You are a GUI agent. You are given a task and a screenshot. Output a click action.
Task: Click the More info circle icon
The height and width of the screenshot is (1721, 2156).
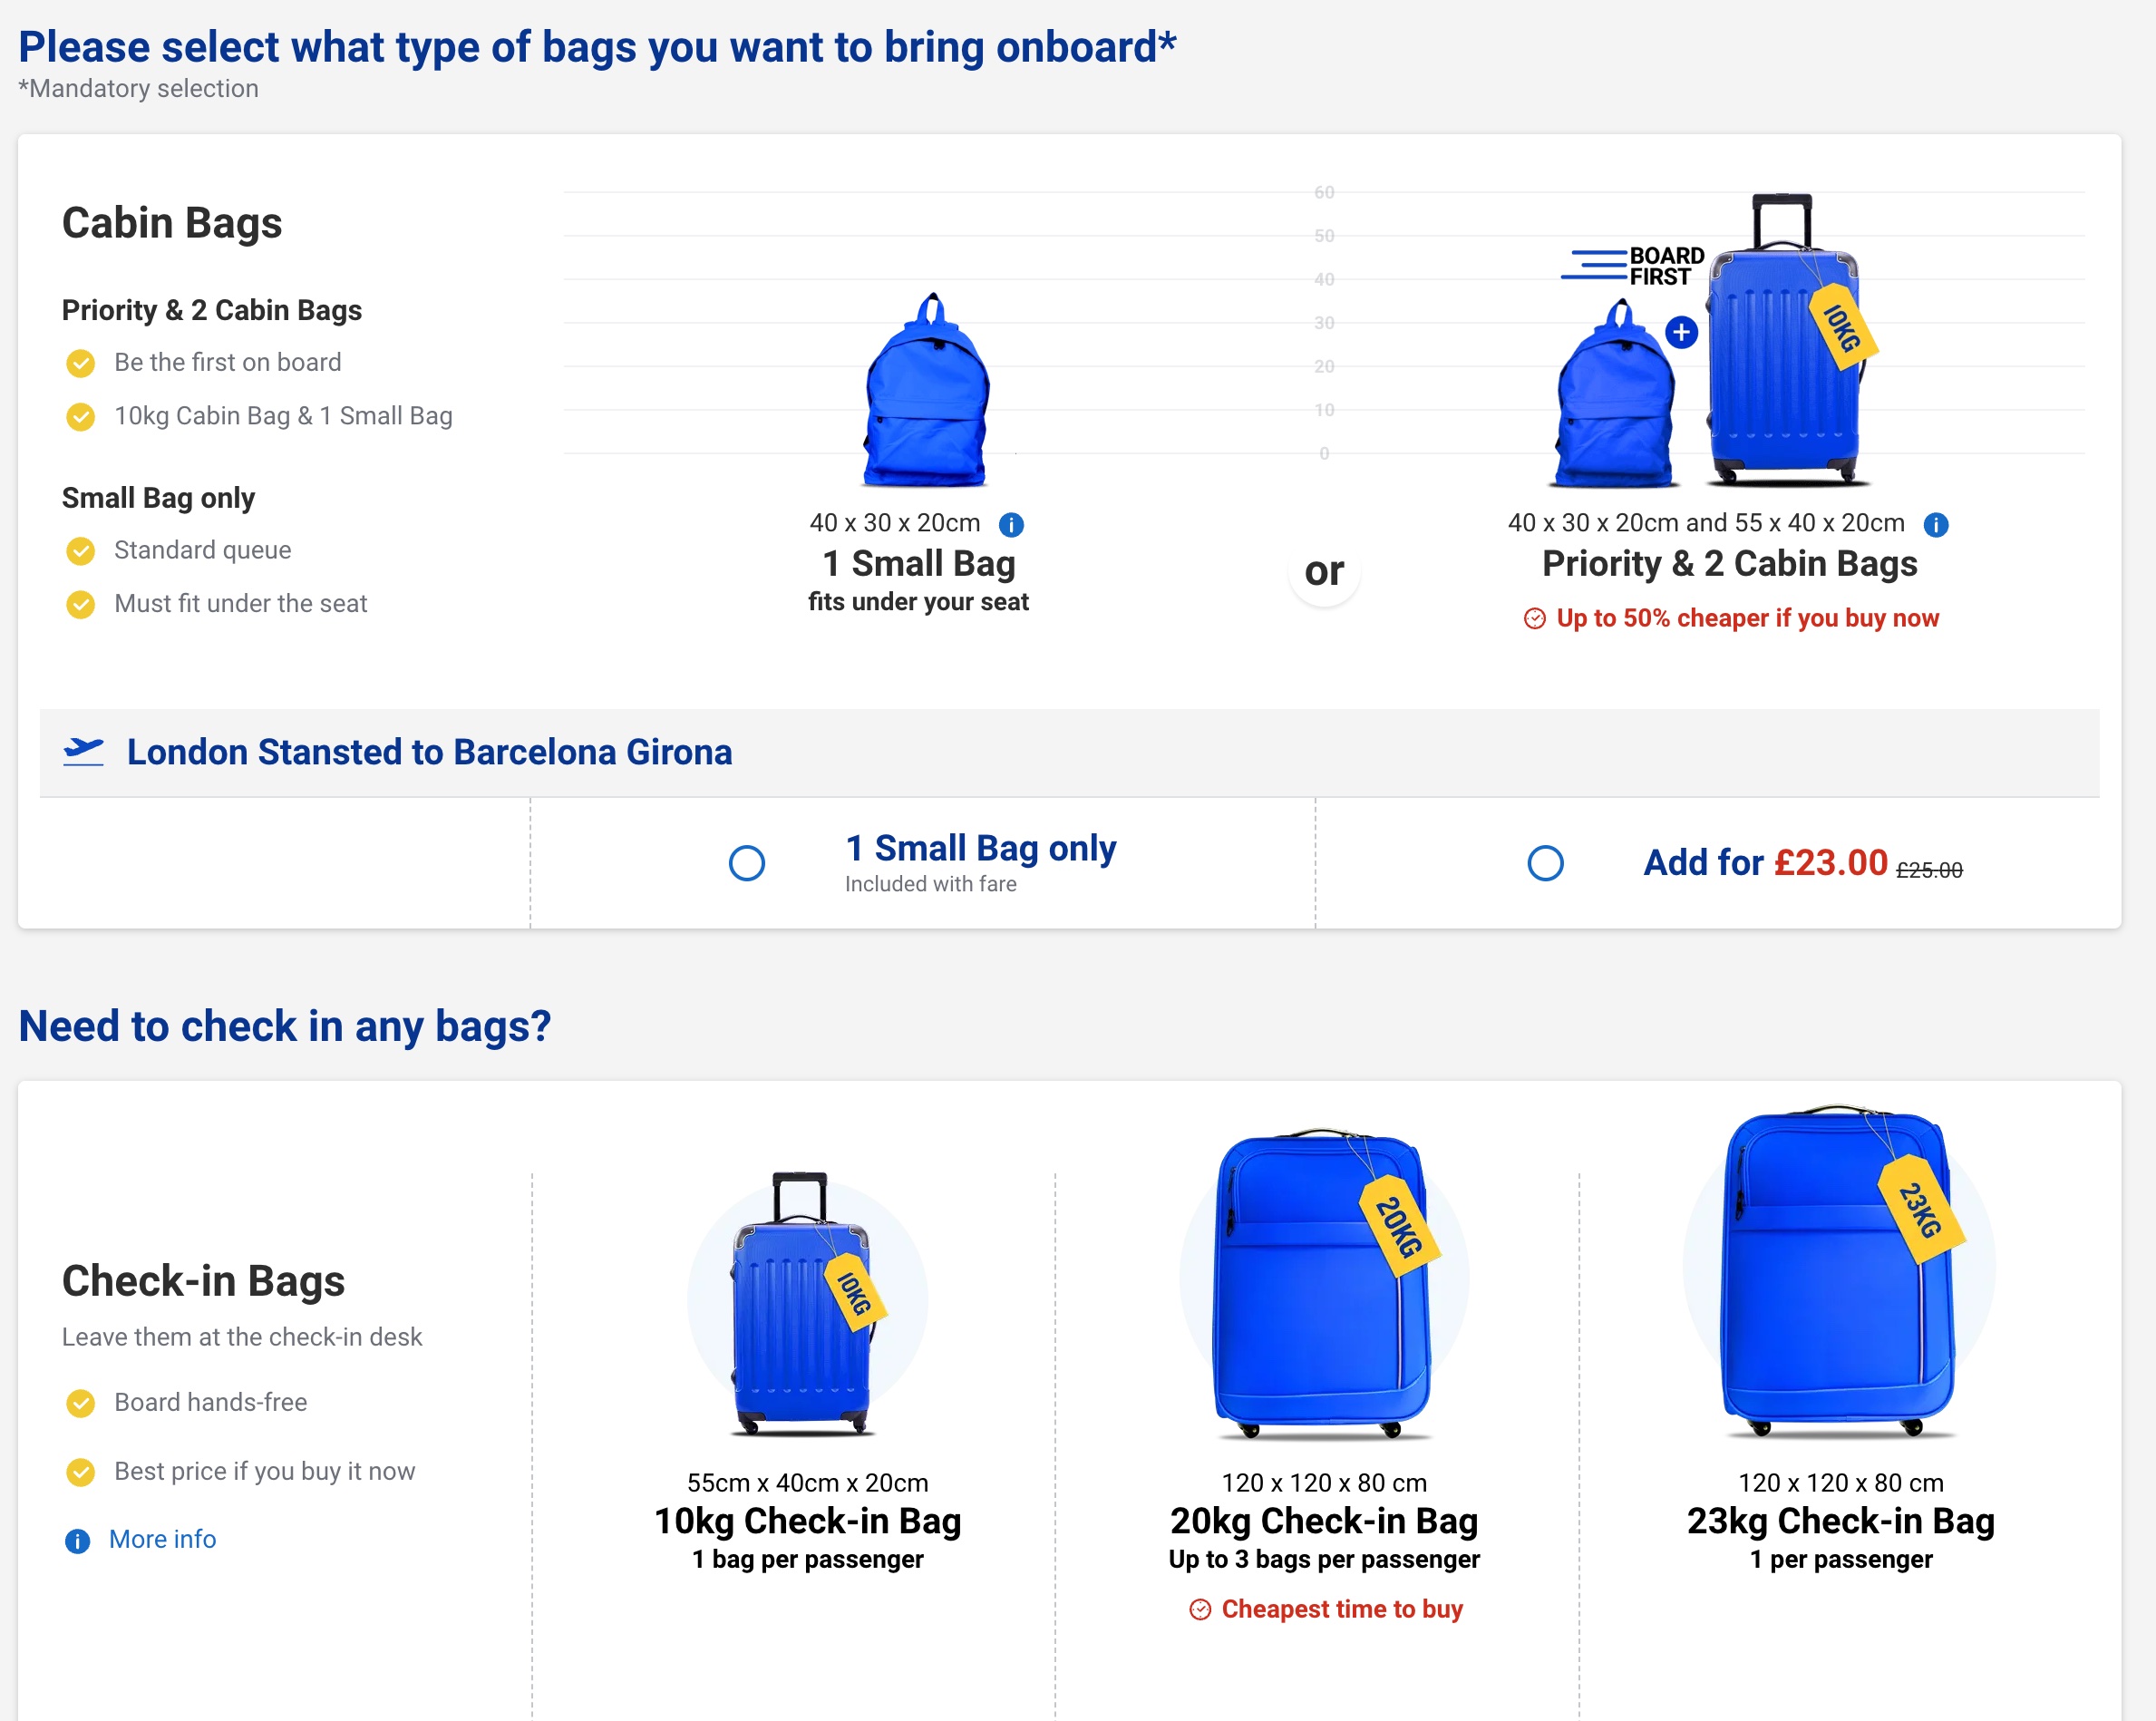pos(77,1540)
